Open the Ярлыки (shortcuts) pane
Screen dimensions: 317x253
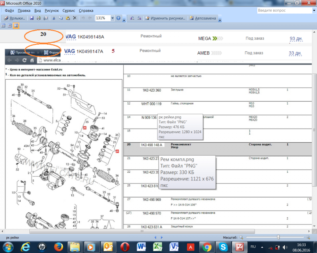coord(15,18)
